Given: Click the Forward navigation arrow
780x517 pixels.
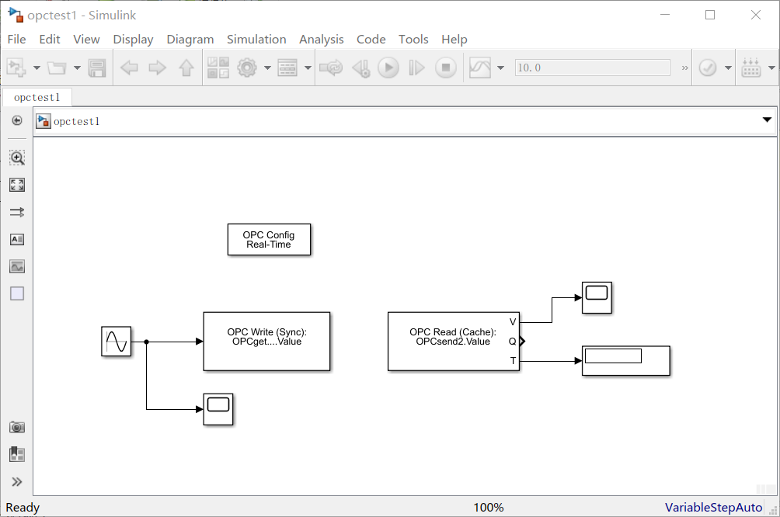Looking at the screenshot, I should [157, 68].
